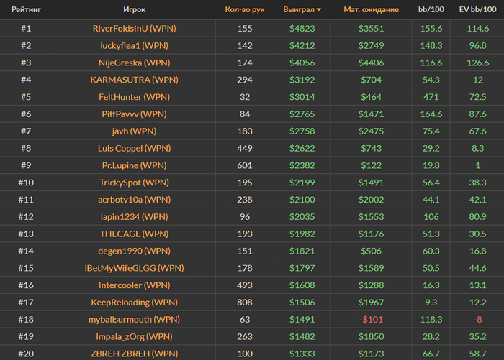
Task: Sort by the EV bb/100 column header
Action: (477, 10)
